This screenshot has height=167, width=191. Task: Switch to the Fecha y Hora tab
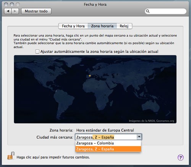coord(73,26)
